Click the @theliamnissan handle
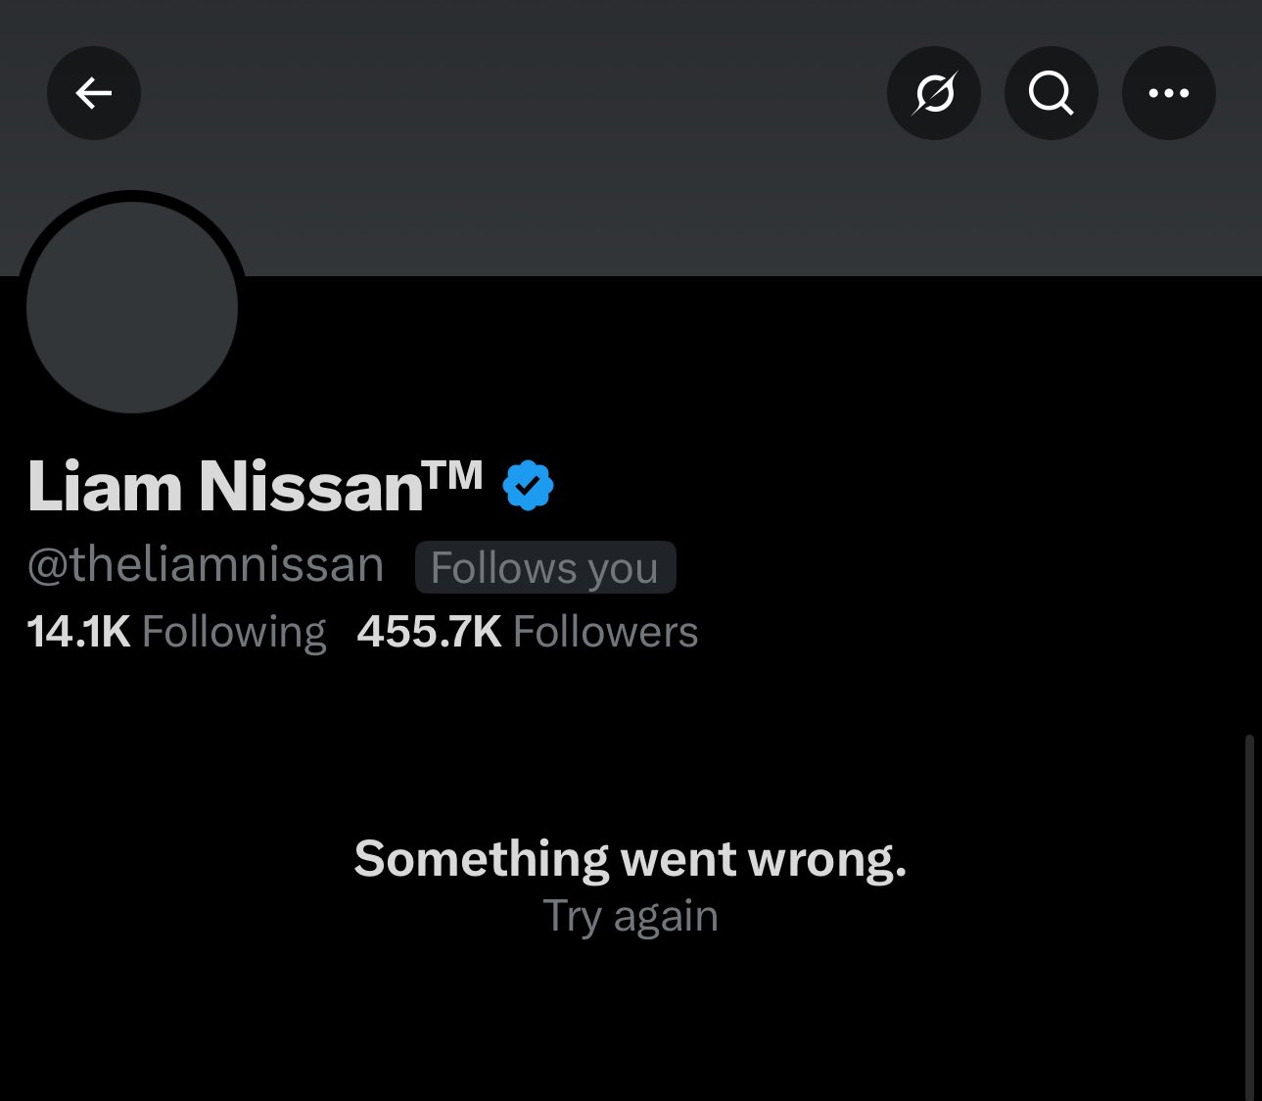1262x1101 pixels. (x=206, y=565)
